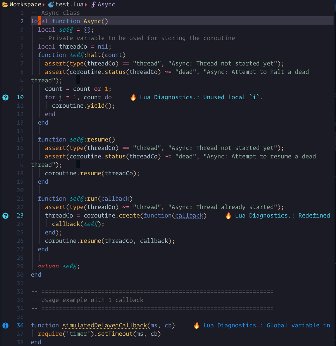
Task: Open the Workspace breadcrumb
Action: (25, 5)
